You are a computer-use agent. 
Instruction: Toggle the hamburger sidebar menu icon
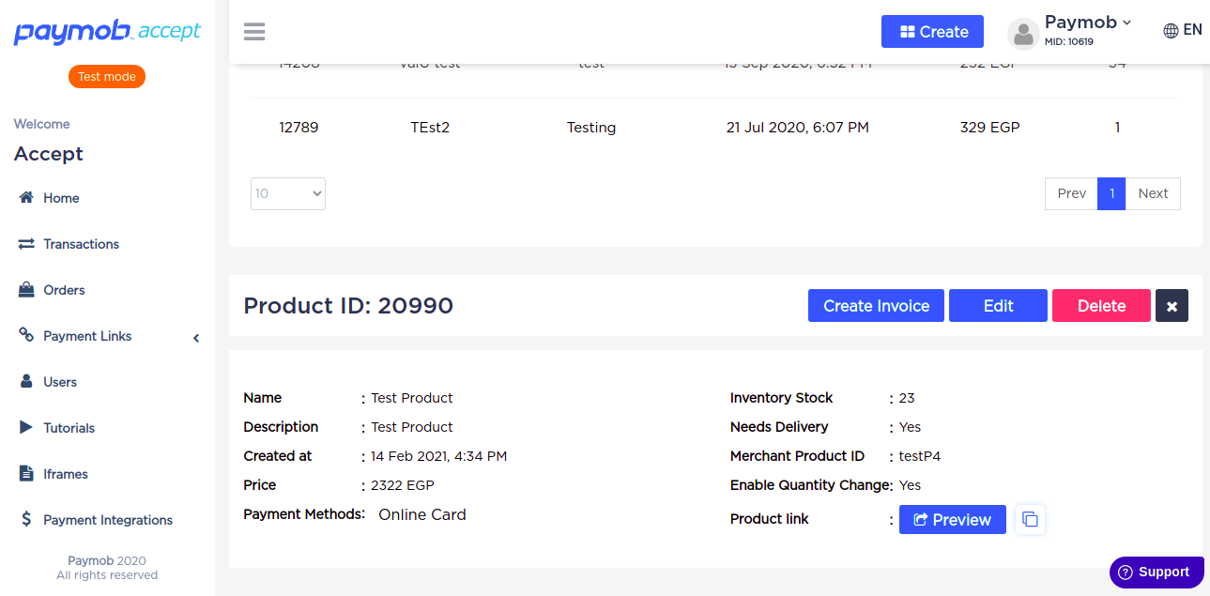254,32
